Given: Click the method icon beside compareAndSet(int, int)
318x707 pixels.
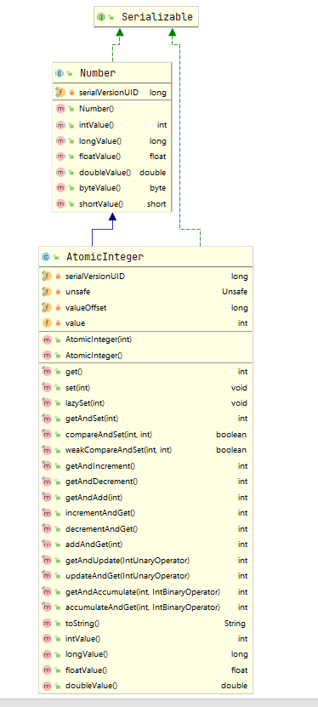Looking at the screenshot, I should [47, 434].
